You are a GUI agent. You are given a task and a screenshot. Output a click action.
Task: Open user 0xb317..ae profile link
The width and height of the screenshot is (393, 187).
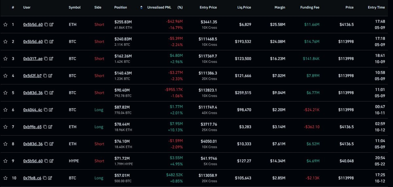click(x=33, y=59)
